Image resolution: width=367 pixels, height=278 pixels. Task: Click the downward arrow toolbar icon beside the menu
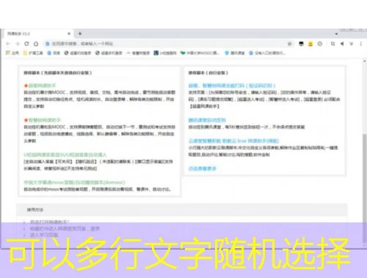tap(352, 44)
